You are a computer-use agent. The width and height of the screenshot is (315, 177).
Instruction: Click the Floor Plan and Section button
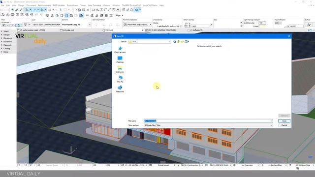click(x=137, y=25)
